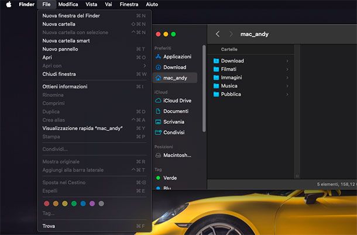The image size is (357, 235).
Task: Choose Nuovo pannello menu entry
Action: click(94, 49)
